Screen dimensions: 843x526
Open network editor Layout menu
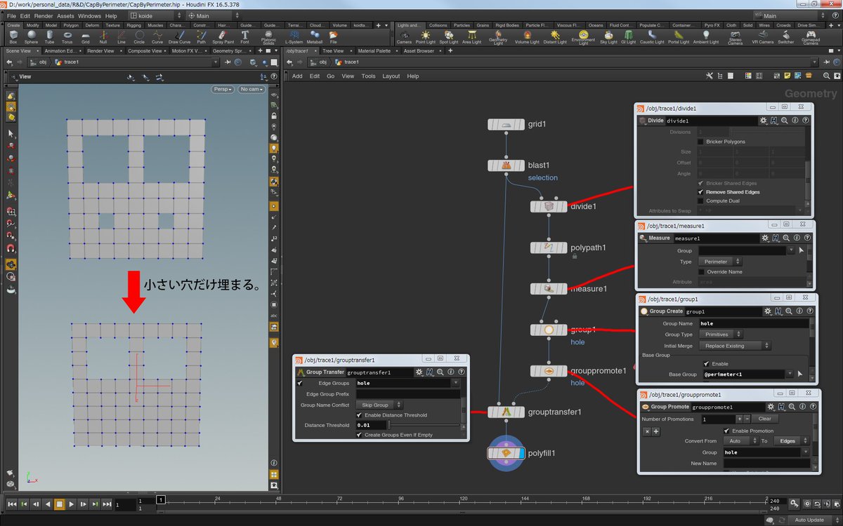pos(391,76)
